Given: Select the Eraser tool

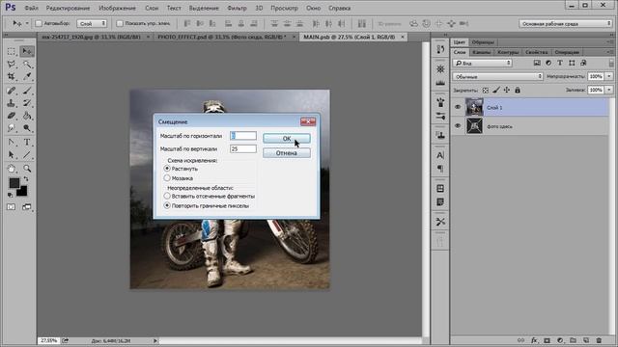Looking at the screenshot, I should click(11, 116).
